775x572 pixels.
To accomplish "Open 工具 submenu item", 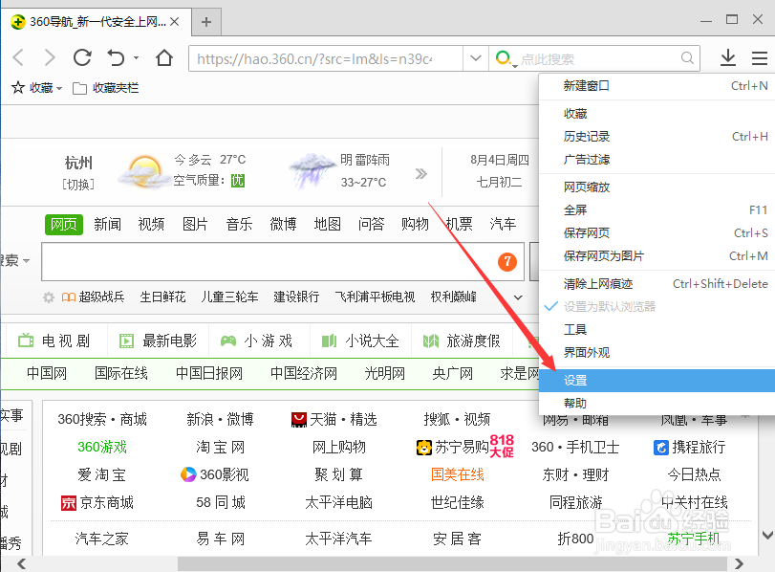I will [657, 330].
